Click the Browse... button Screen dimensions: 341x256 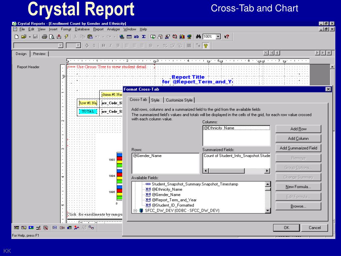point(298,206)
